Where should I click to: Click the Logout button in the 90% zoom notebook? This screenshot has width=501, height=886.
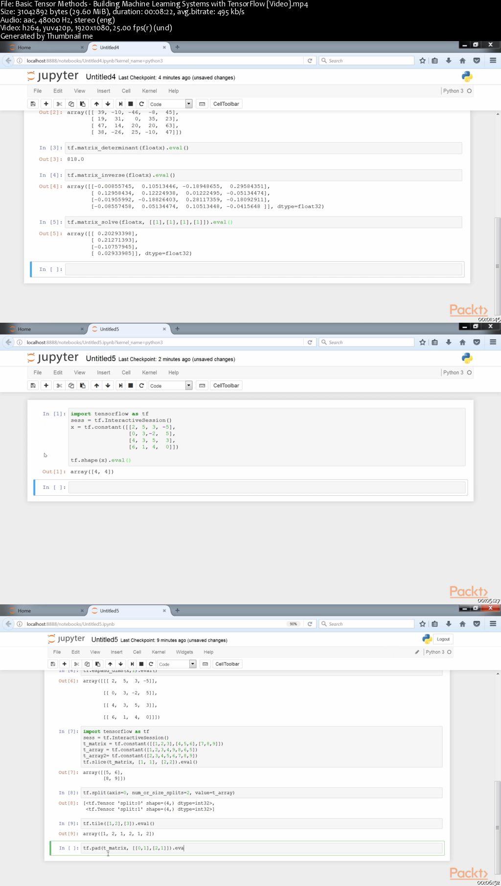click(x=443, y=639)
